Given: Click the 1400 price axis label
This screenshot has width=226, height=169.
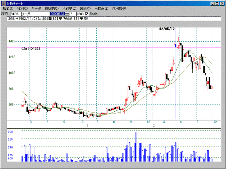Looking at the screenshot, I should coord(12,41).
